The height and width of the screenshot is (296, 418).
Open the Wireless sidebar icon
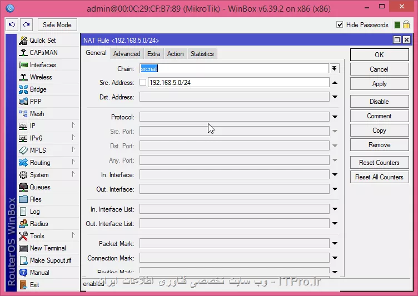point(23,77)
